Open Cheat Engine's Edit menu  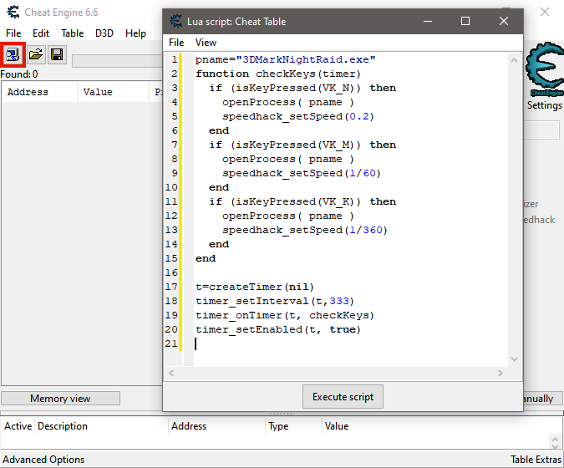(x=41, y=33)
